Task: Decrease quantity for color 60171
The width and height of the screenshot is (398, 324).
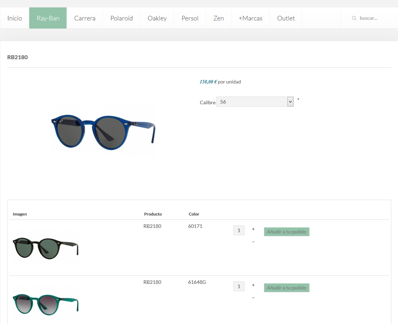Action: click(x=253, y=242)
